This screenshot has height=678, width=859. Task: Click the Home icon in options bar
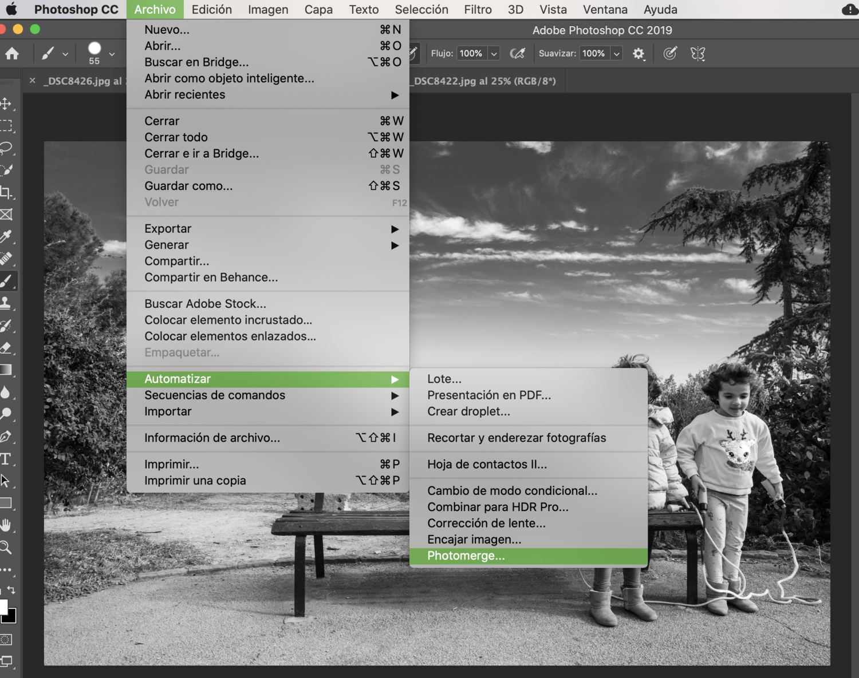12,54
